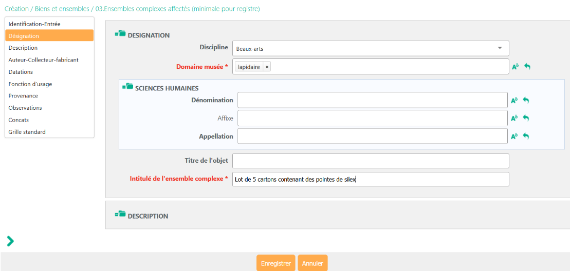The width and height of the screenshot is (570, 271).
Task: Collapse the DESIGNATION section folder icon
Action: point(120,34)
